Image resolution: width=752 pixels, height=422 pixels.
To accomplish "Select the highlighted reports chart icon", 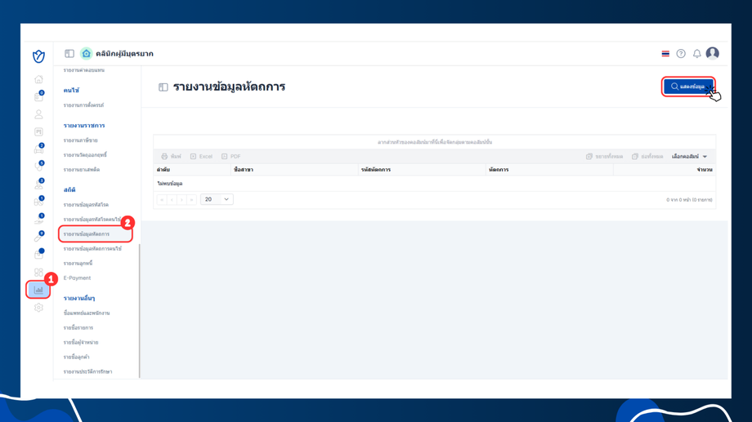I will click(38, 290).
